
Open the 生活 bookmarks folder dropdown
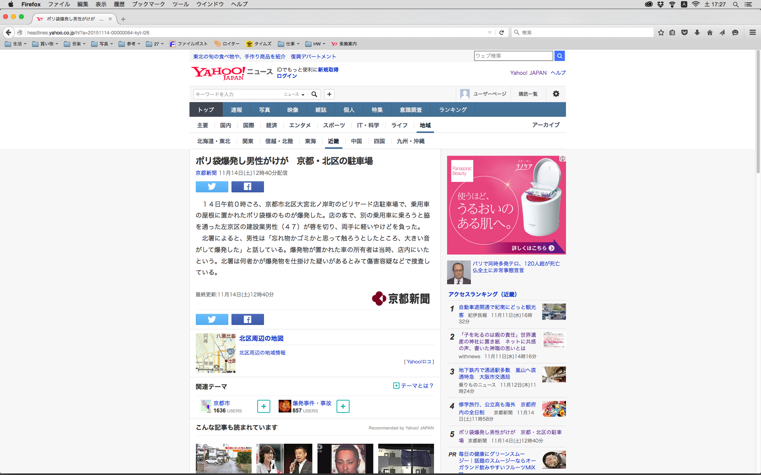pos(16,44)
